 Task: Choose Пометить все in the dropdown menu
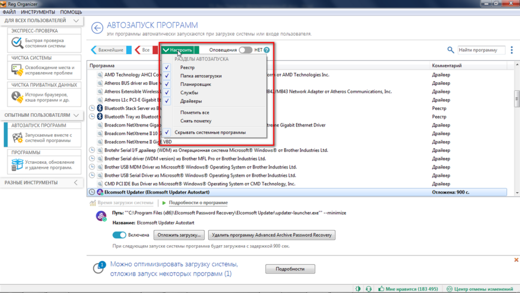194,112
